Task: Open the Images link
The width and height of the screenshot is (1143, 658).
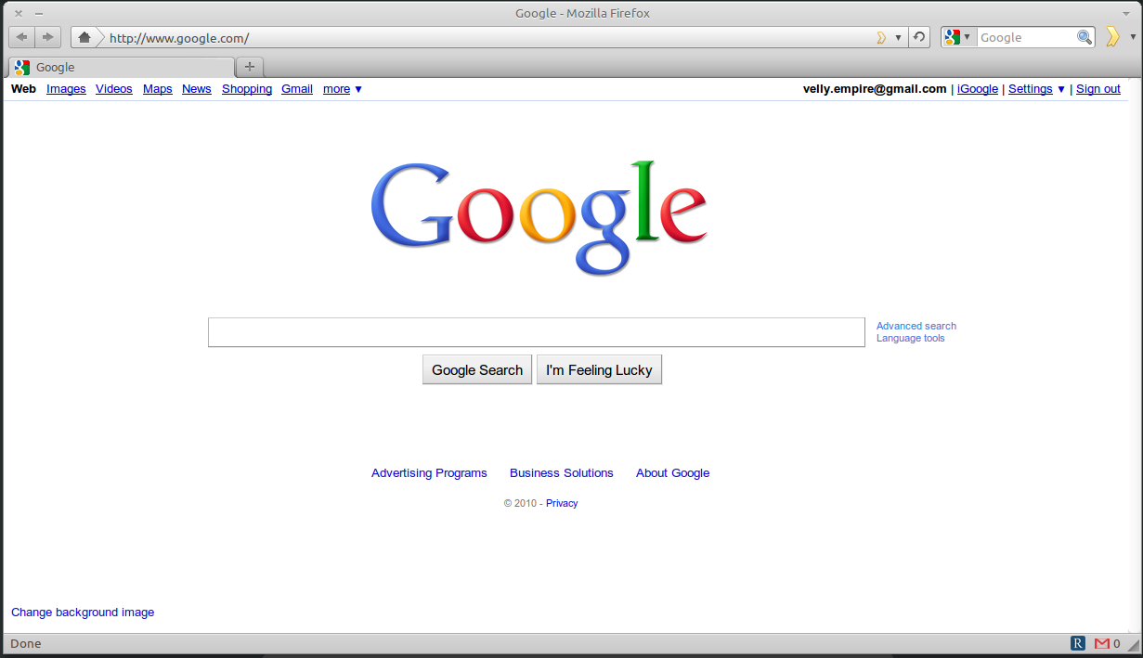Action: [66, 89]
